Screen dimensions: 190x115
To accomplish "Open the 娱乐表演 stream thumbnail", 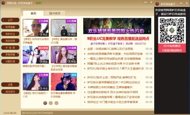I will tap(35, 55).
